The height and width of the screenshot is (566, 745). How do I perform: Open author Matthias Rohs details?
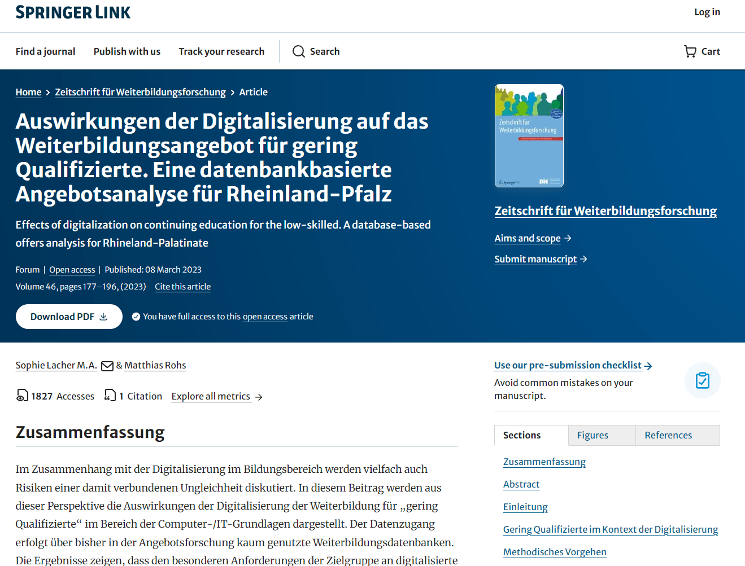[x=155, y=365]
